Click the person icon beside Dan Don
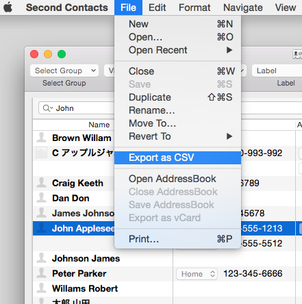Screen dimensions: 302x304 pos(41,198)
